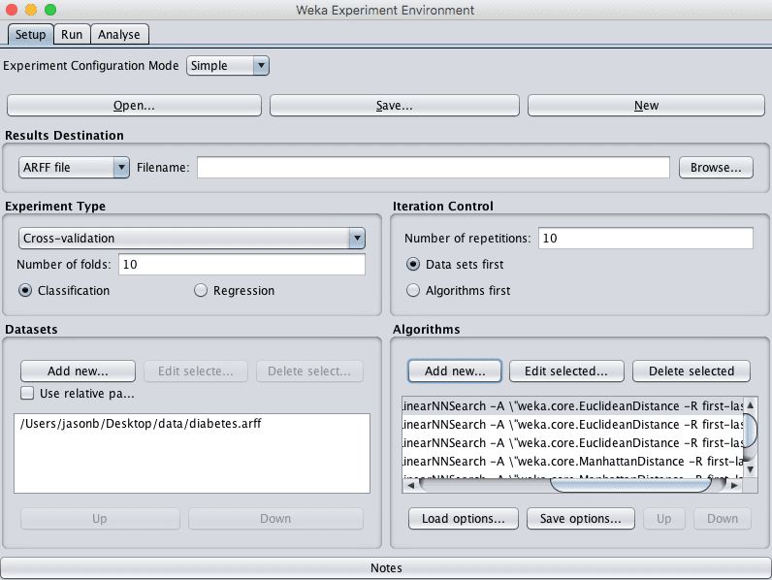This screenshot has height=580, width=772.
Task: Click algorithms list scroll left arrow
Action: (410, 486)
